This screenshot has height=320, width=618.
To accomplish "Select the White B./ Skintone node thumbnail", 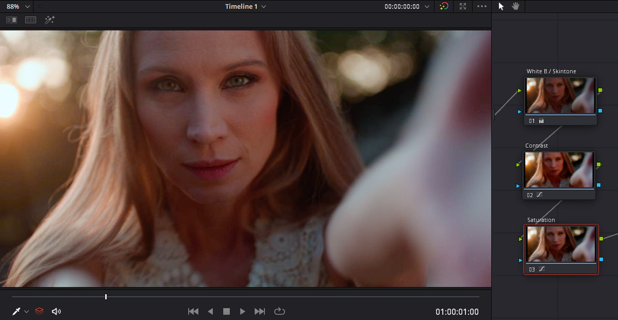I will coord(560,96).
